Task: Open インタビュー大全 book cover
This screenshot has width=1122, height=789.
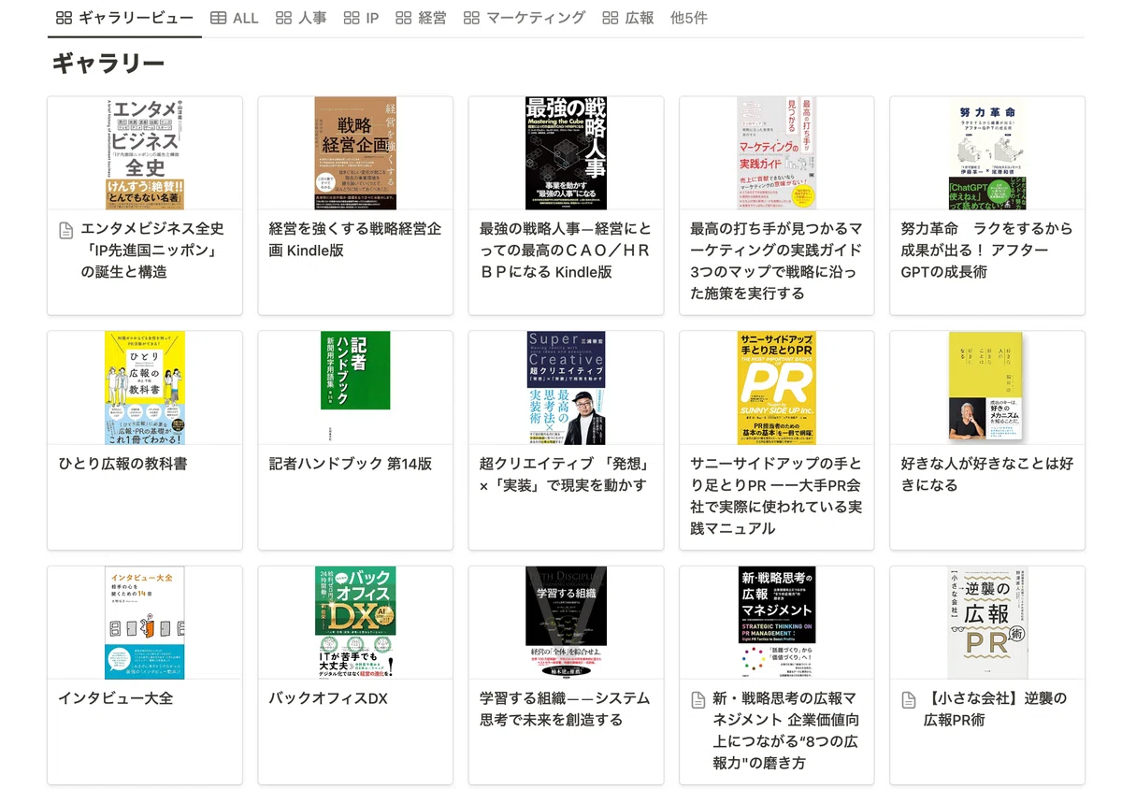Action: tap(145, 623)
